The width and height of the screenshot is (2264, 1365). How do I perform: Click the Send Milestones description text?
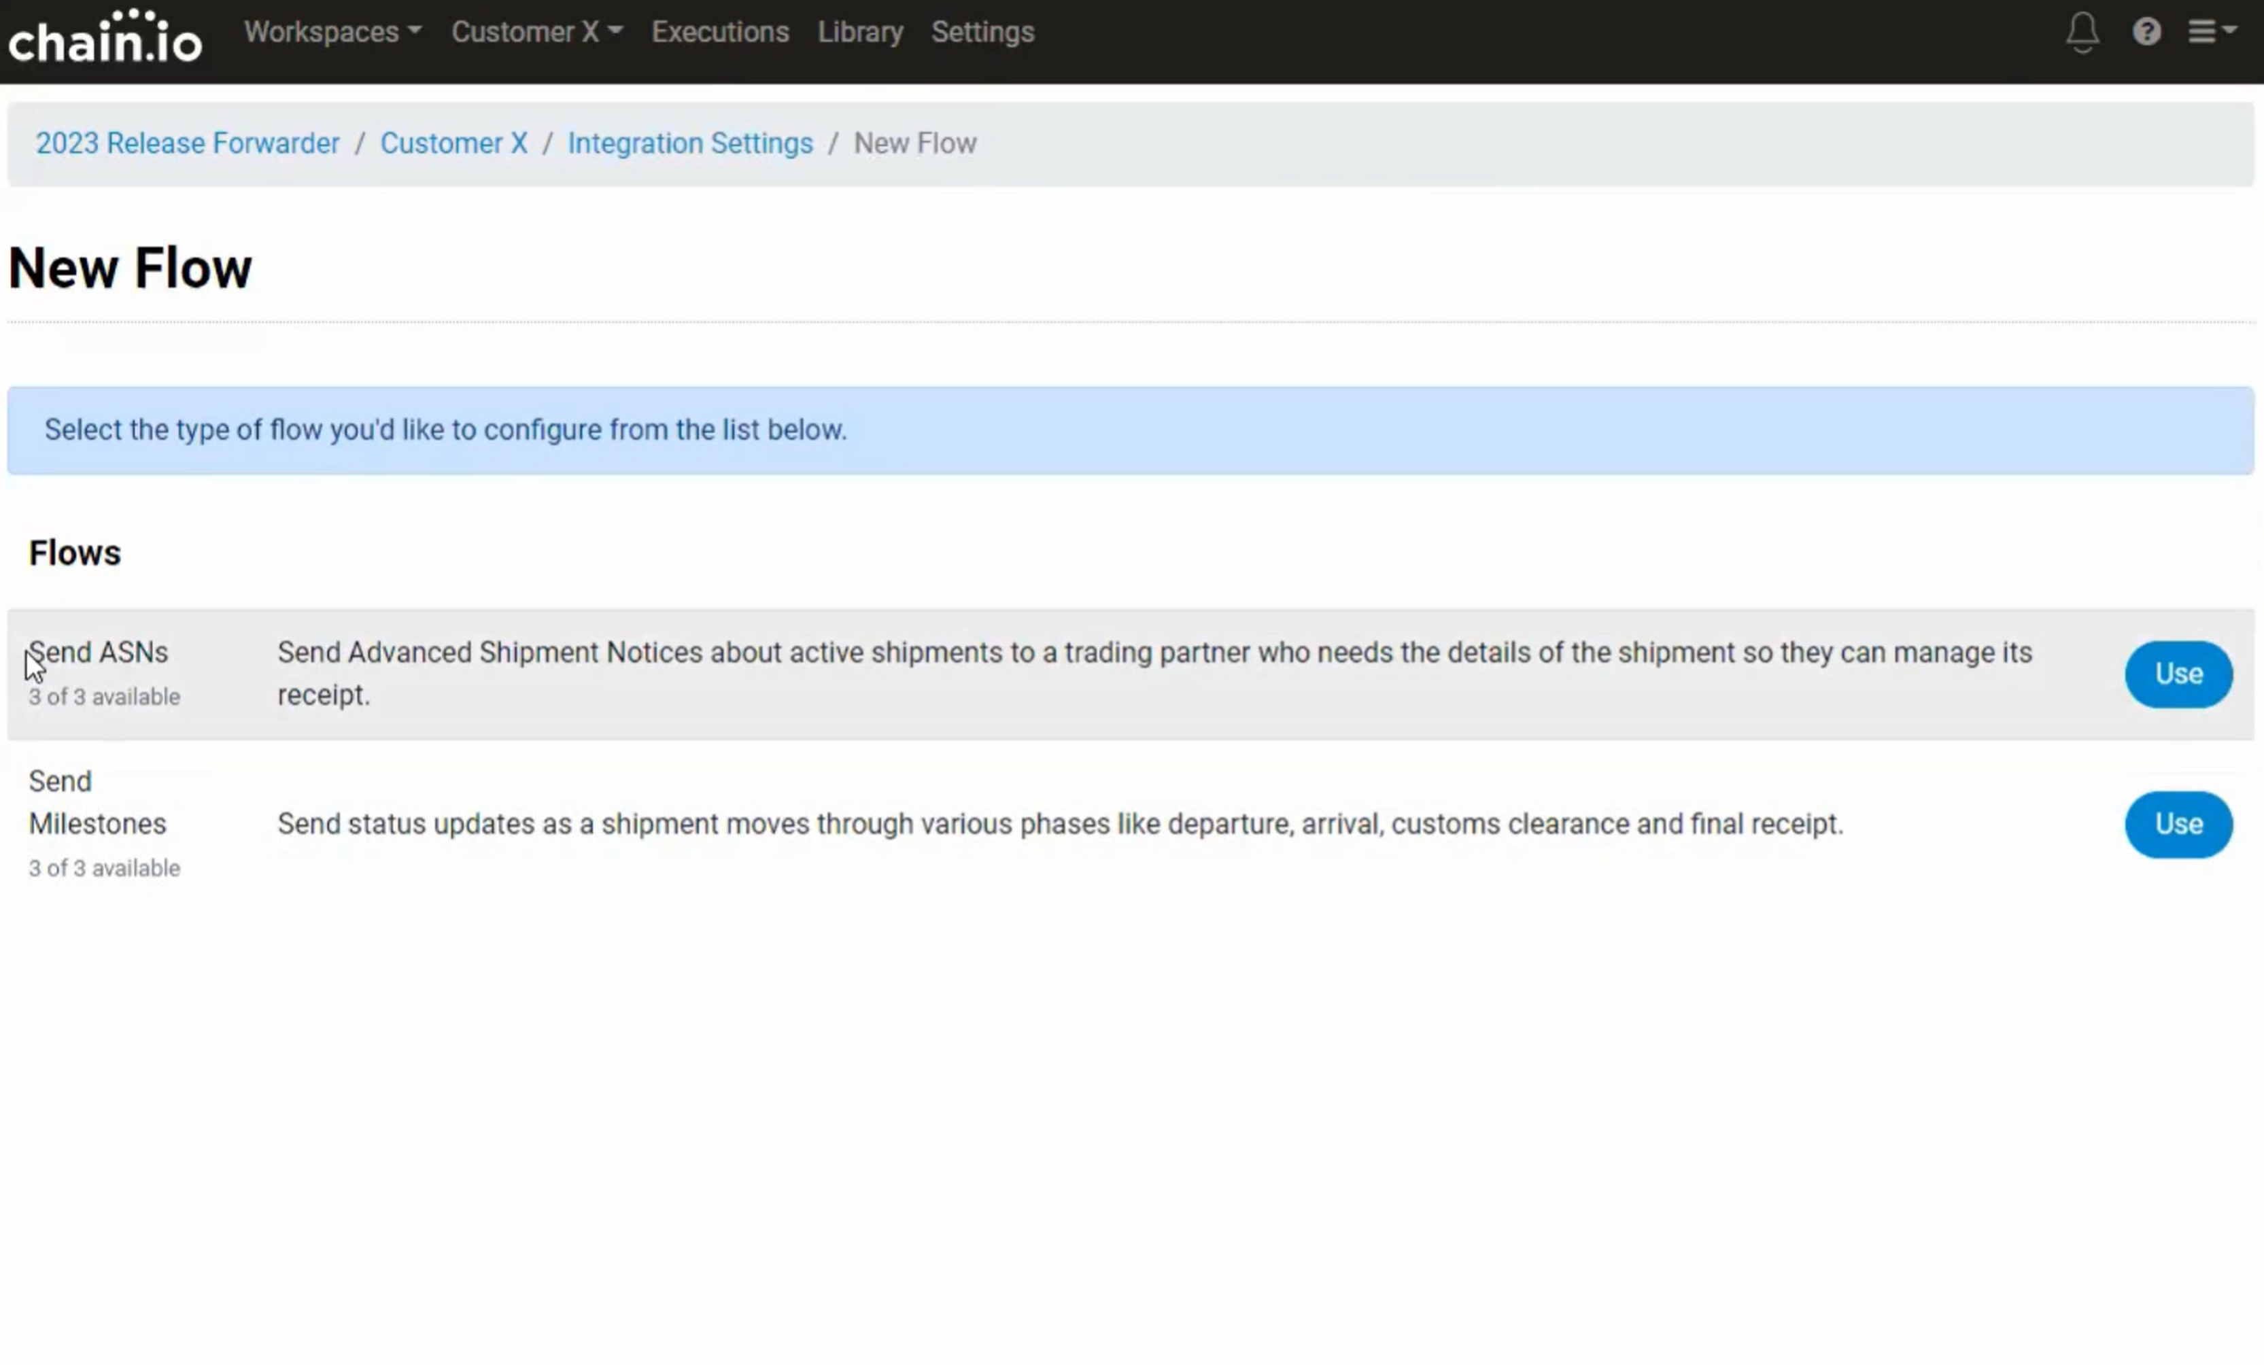pos(1059,824)
